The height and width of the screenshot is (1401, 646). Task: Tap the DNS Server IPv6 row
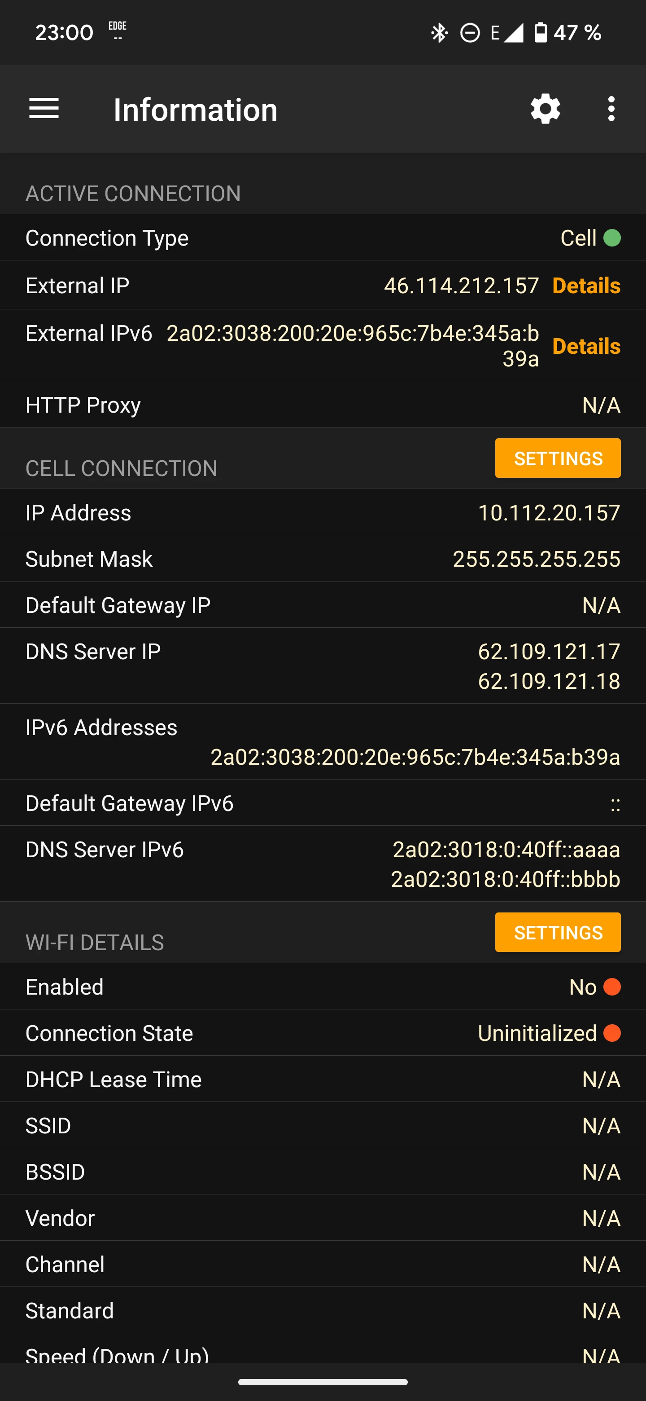[x=323, y=864]
